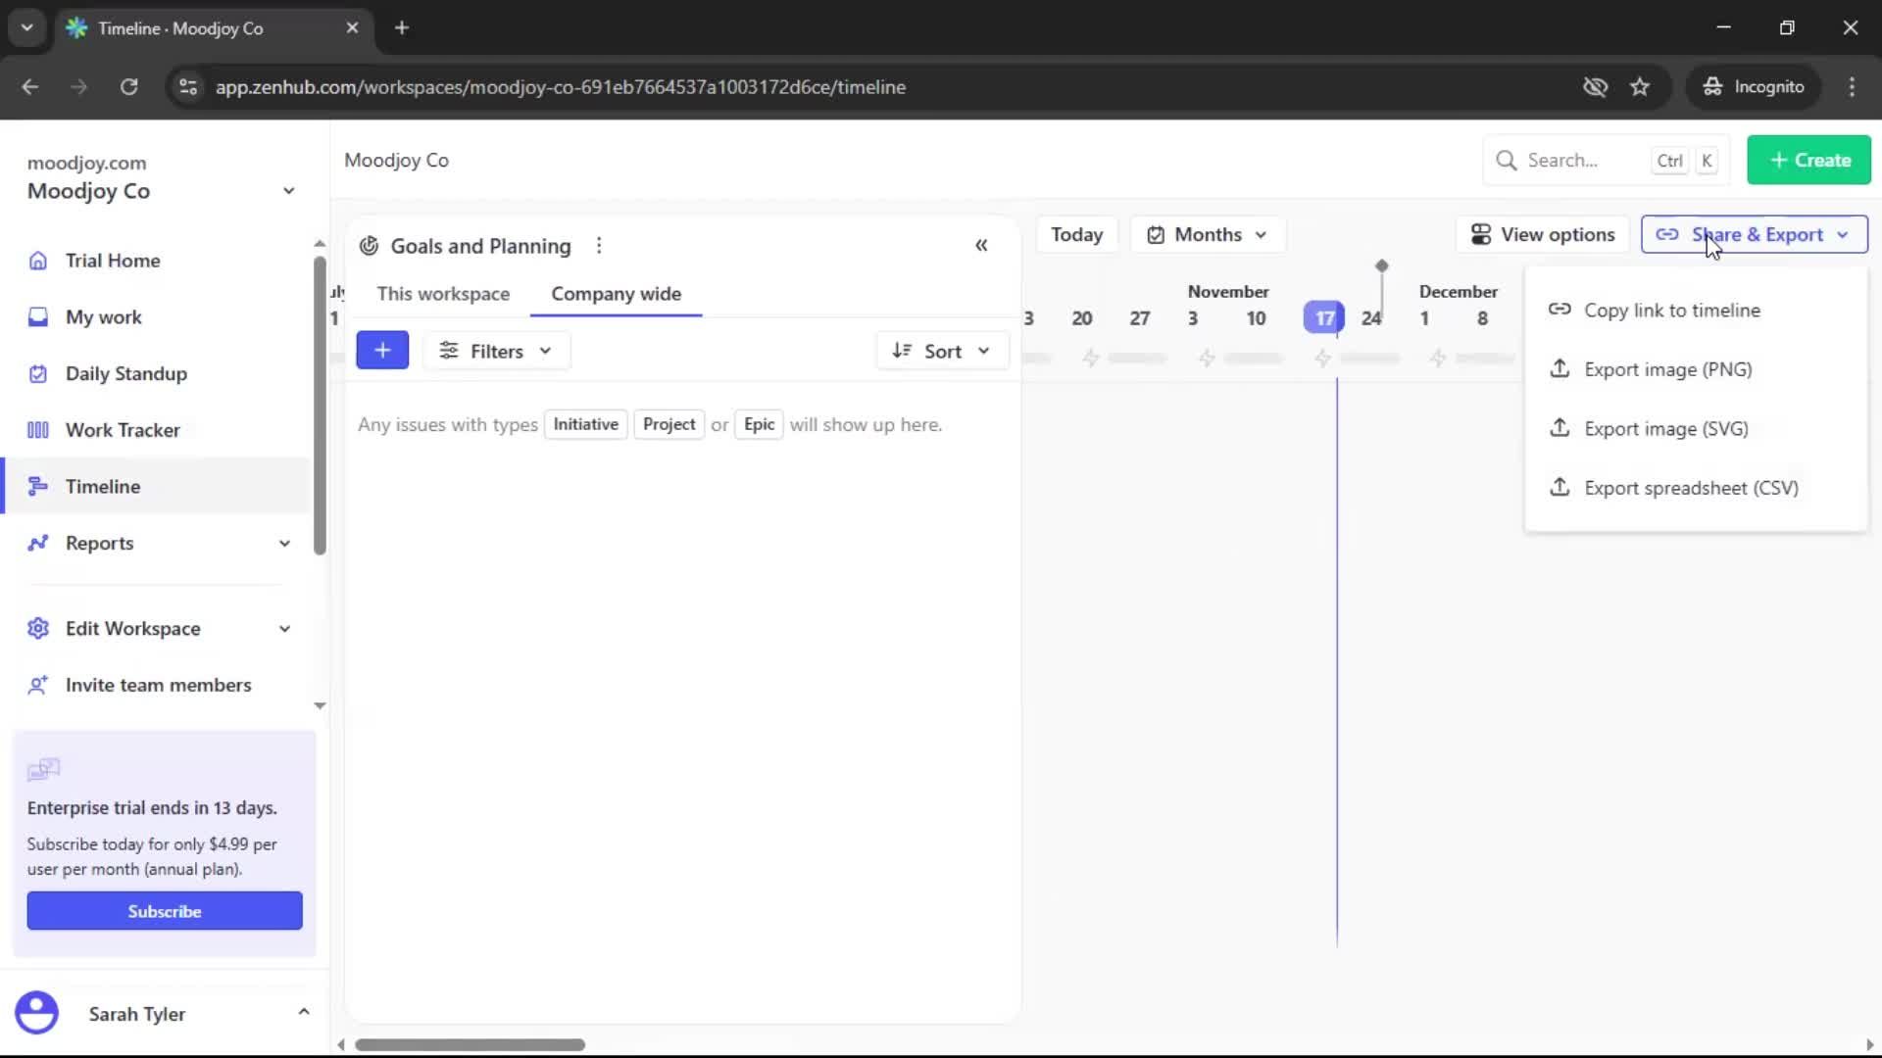This screenshot has width=1882, height=1058.
Task: Click the Invite team members icon
Action: [x=37, y=686]
